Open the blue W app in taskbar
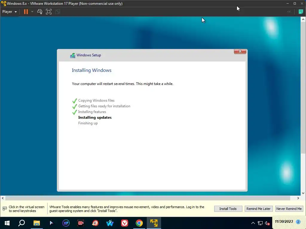The height and width of the screenshot is (229, 306). tap(110, 223)
